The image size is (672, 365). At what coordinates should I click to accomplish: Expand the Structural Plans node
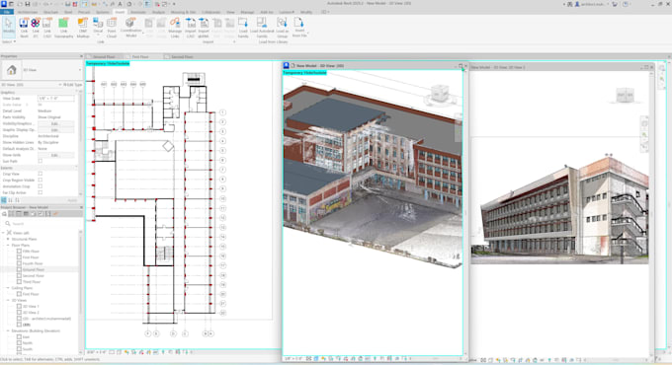pyautogui.click(x=8, y=239)
